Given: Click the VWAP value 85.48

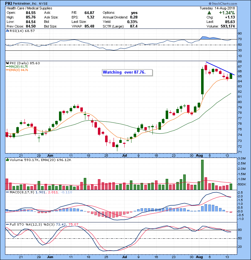Looking at the screenshot, I should click(x=89, y=26).
